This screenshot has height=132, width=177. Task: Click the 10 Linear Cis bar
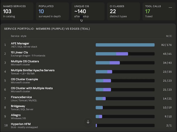click(x=125, y=54)
